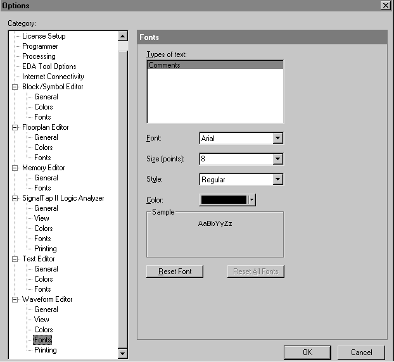Confirm with the OK button
The width and height of the screenshot is (394, 362).
pos(307,353)
